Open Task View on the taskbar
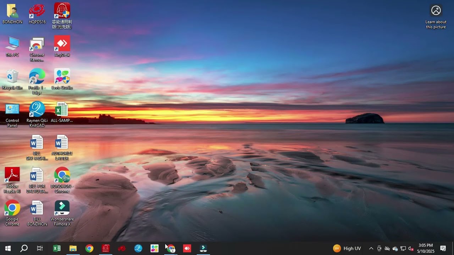Screen dimensions: 454x255 click(40, 248)
